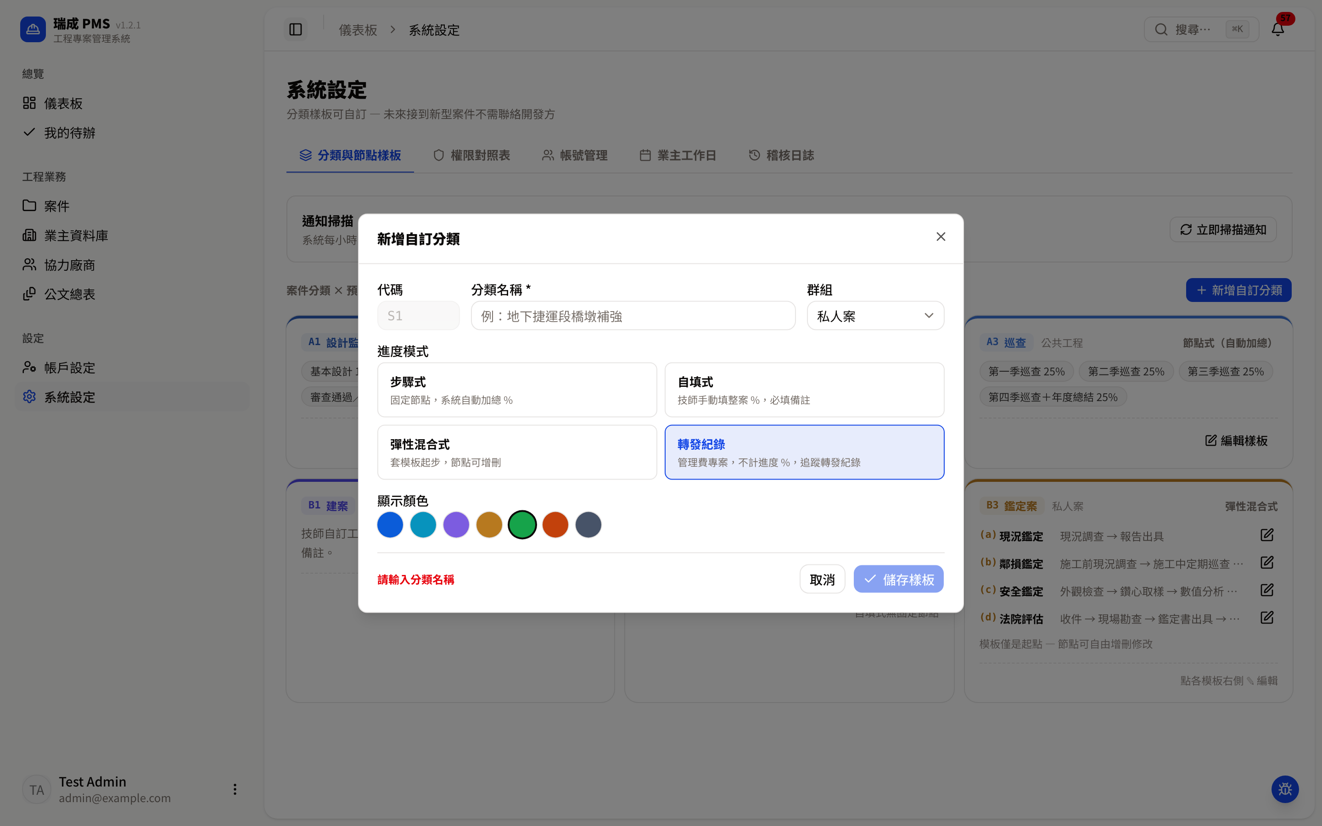Close the 新增自訂分類 dialog
The width and height of the screenshot is (1322, 826).
pos(941,236)
